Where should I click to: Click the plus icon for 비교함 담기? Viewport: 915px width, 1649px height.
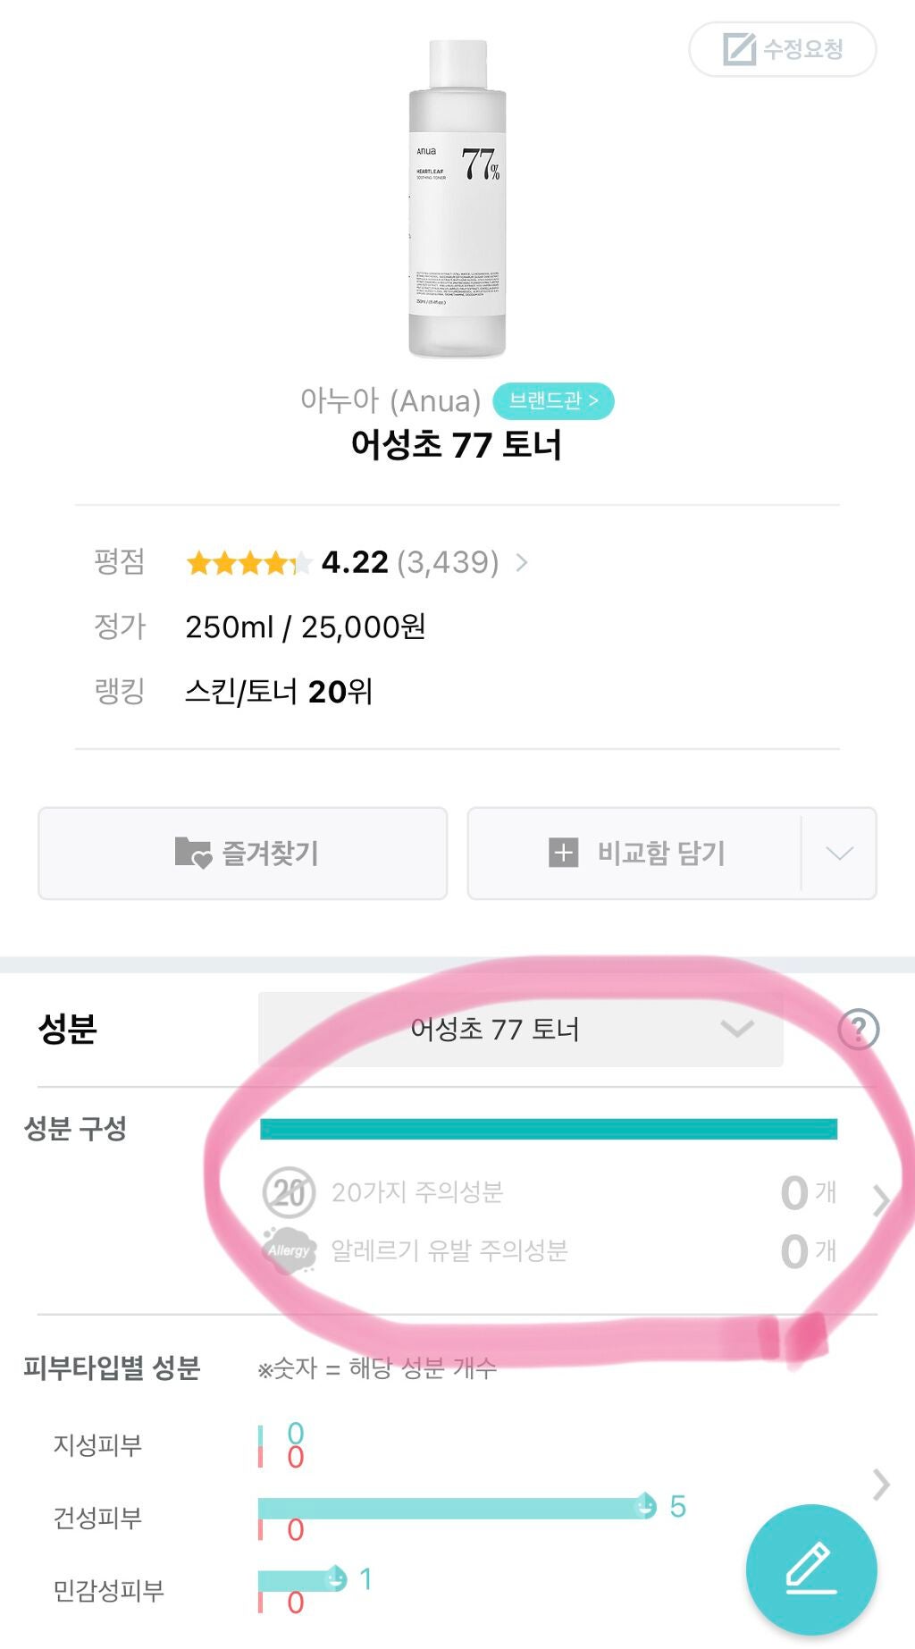pyautogui.click(x=563, y=853)
